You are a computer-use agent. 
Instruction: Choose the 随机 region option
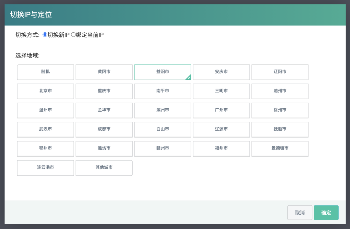(45, 72)
